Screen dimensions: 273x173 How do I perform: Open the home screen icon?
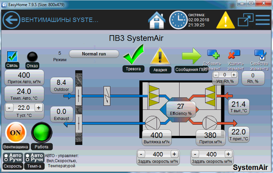coord(157,20)
